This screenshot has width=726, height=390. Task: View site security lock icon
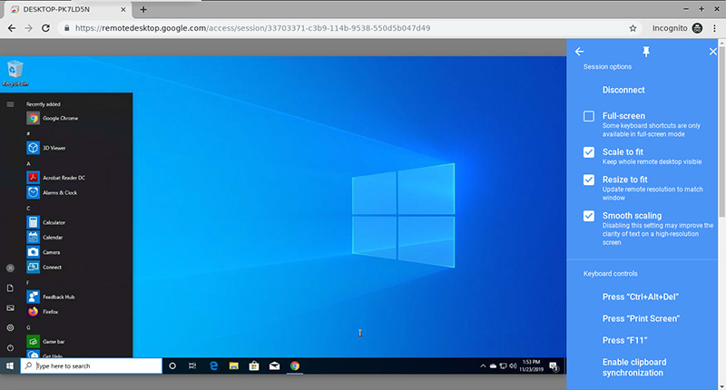(66, 28)
